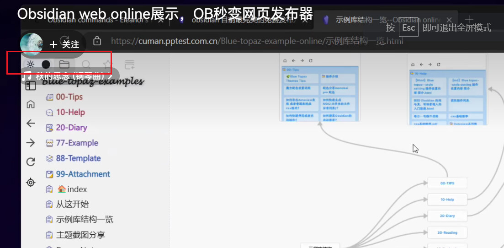
Task: Open Blue Topaz Themes Tips link in card
Action: pos(301,79)
